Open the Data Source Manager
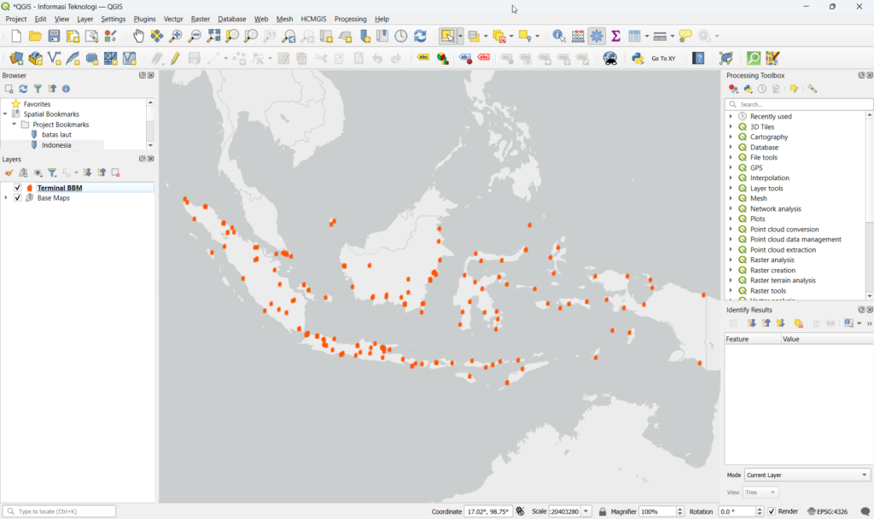 [15, 58]
